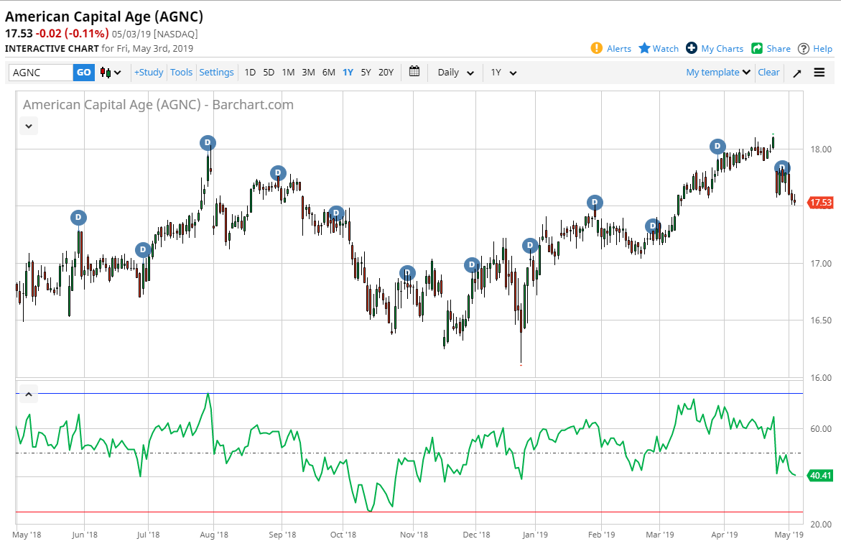Click the Watch link text
The image size is (841, 549).
[666, 49]
